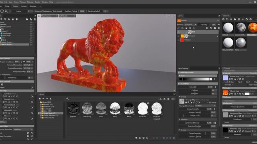Select the Default material sphere
Image resolution: width=257 pixels, height=144 pixels.
click(x=228, y=28)
